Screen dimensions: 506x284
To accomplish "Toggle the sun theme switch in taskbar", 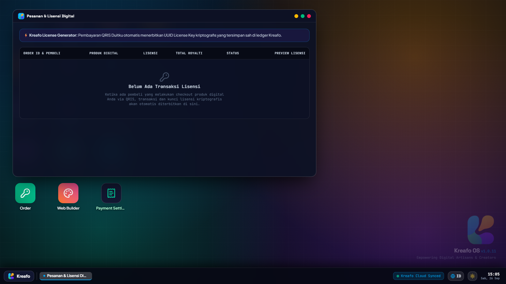I will pyautogui.click(x=472, y=276).
